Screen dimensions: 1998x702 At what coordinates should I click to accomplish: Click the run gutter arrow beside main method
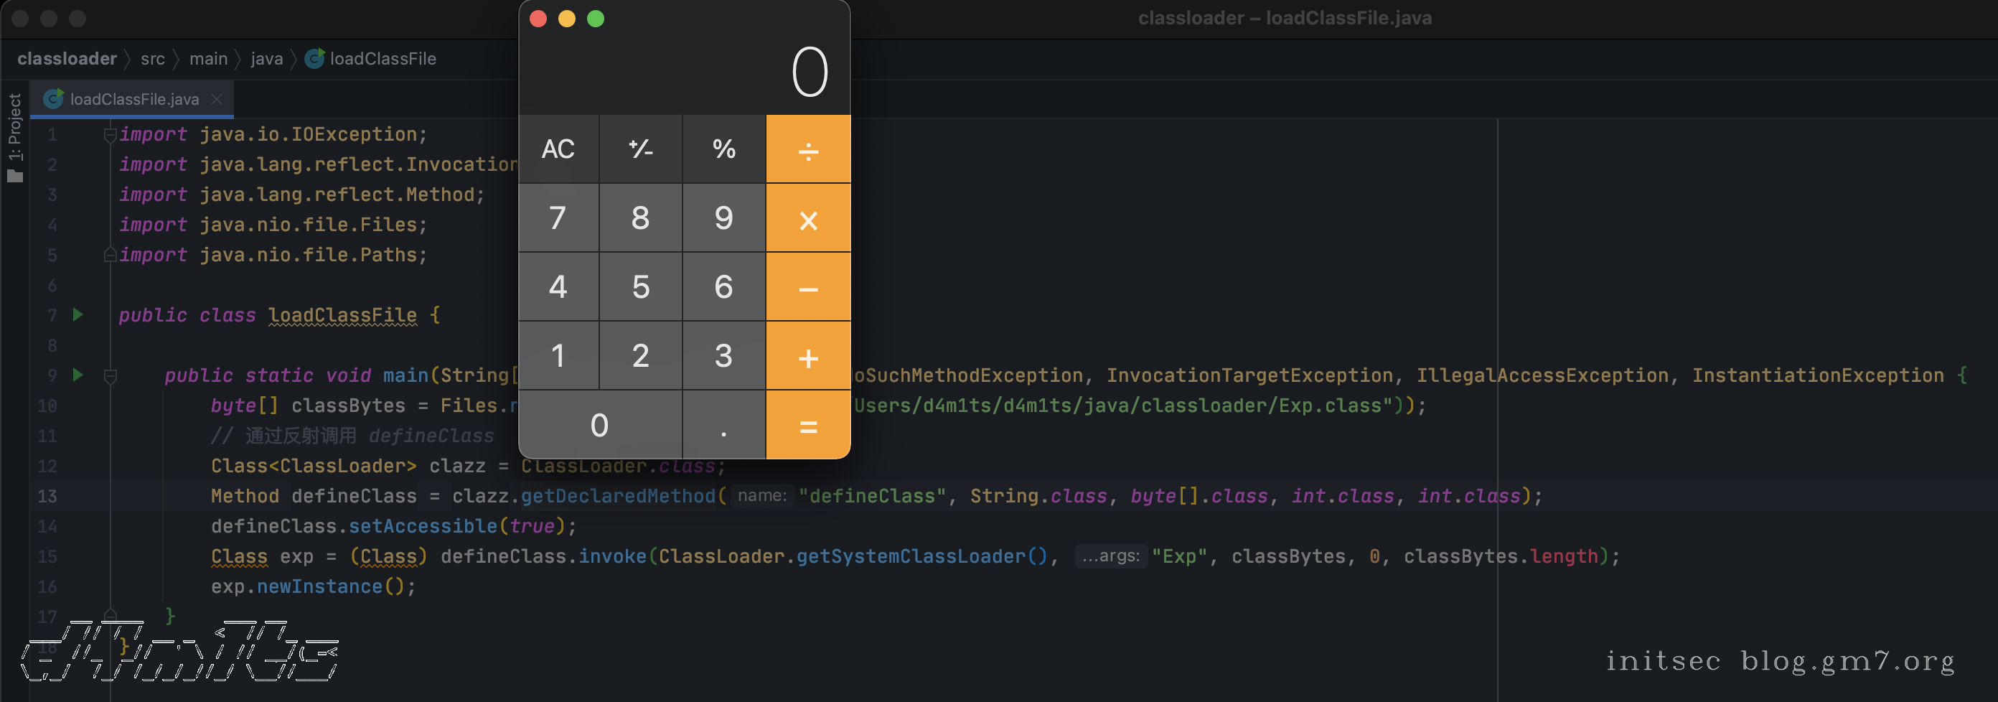point(78,375)
